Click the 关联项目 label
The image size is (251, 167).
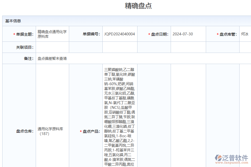[x=25, y=47]
